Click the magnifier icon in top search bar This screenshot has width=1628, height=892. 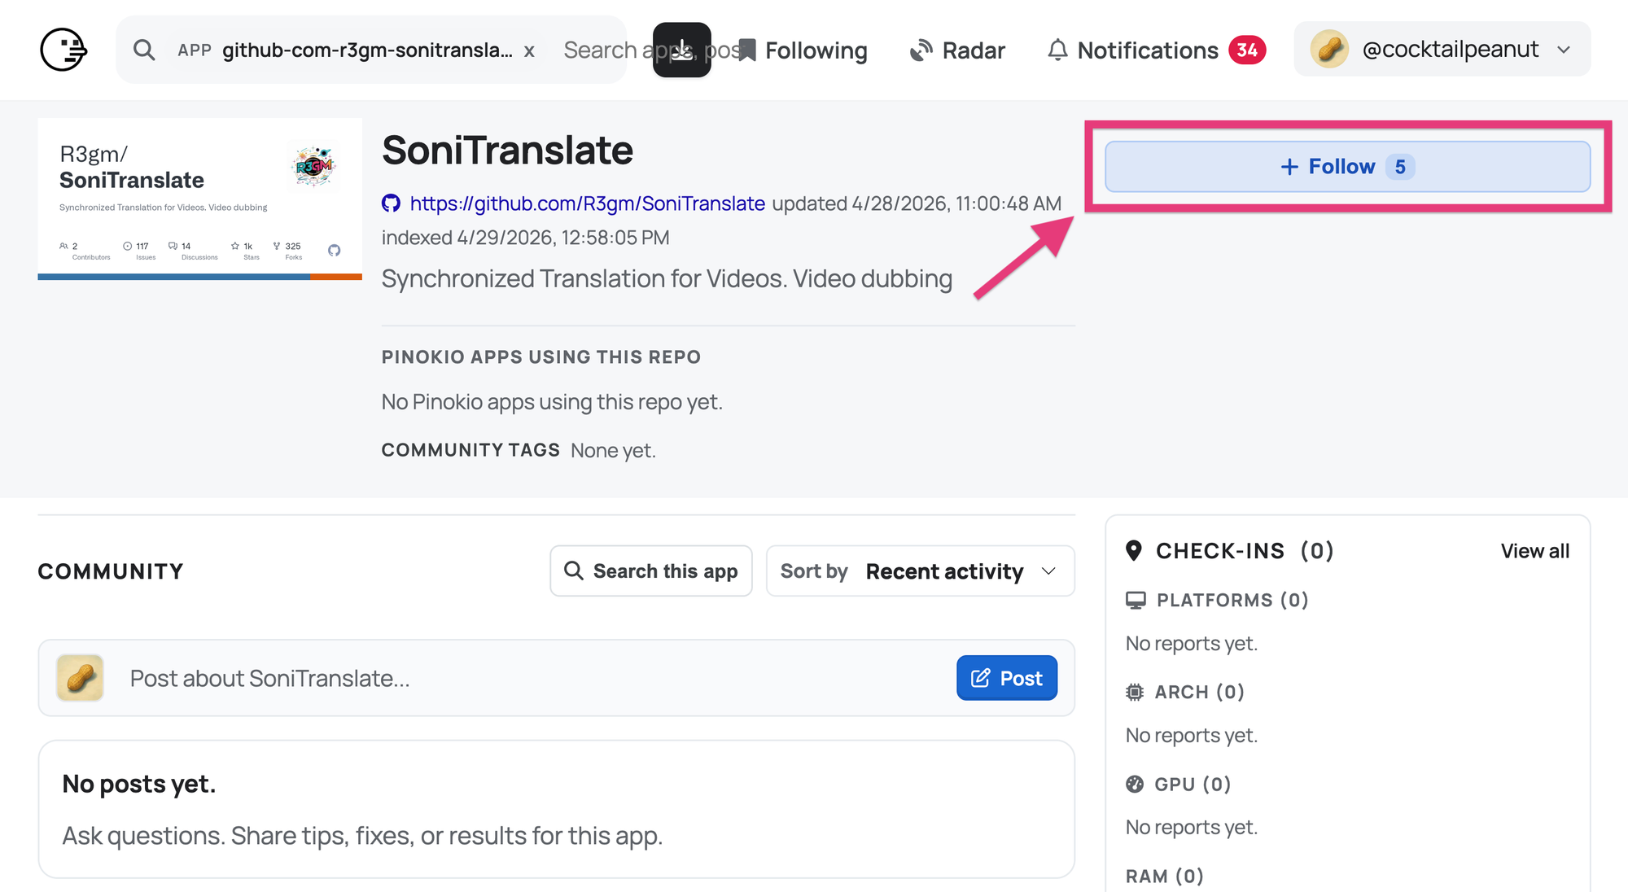[144, 50]
